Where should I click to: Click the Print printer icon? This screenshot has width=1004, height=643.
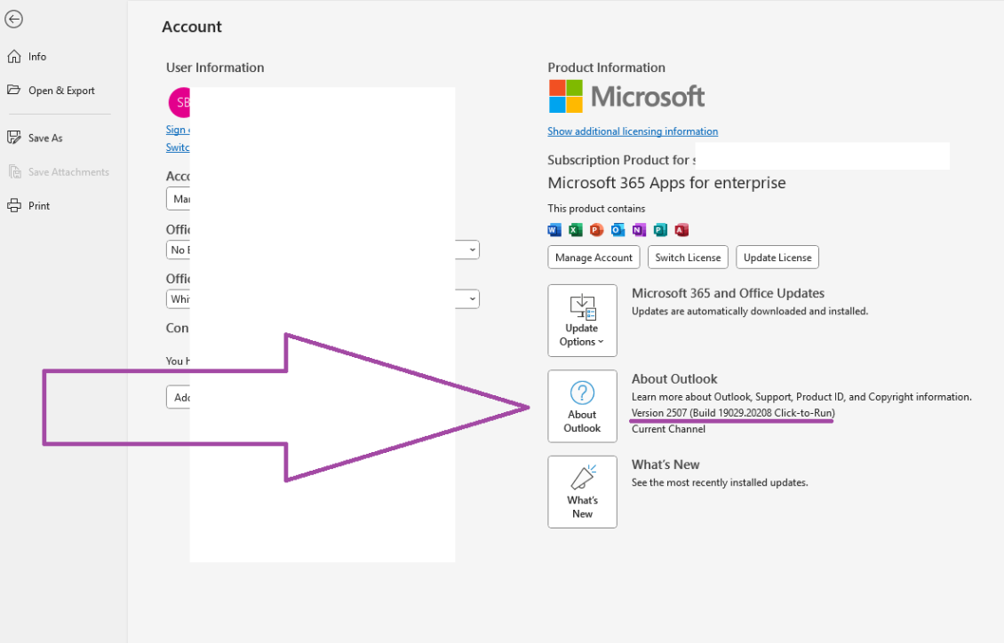coord(14,205)
